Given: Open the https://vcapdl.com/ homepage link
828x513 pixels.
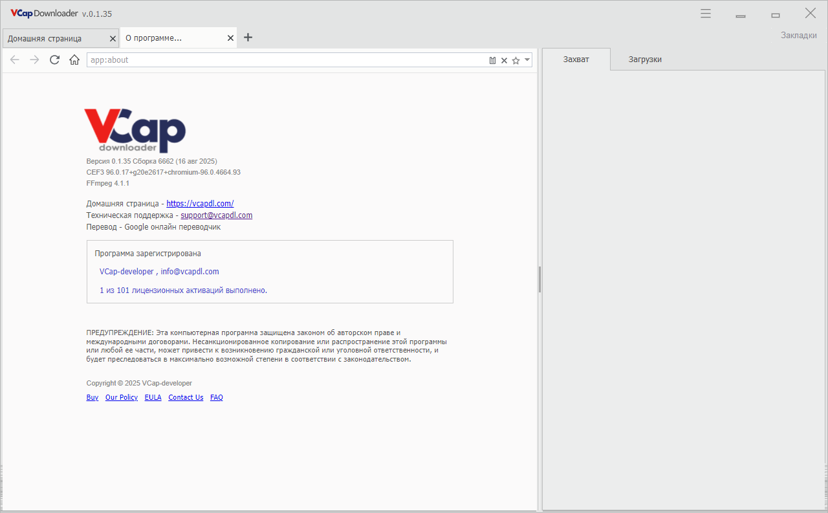Looking at the screenshot, I should 200,203.
